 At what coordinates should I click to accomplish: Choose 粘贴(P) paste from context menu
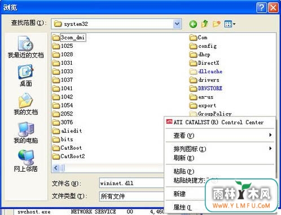[219, 171]
